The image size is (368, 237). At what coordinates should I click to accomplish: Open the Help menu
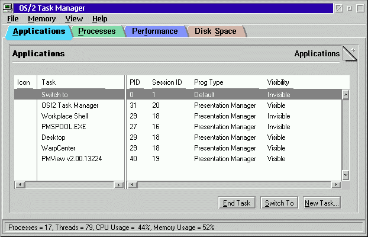click(x=100, y=19)
